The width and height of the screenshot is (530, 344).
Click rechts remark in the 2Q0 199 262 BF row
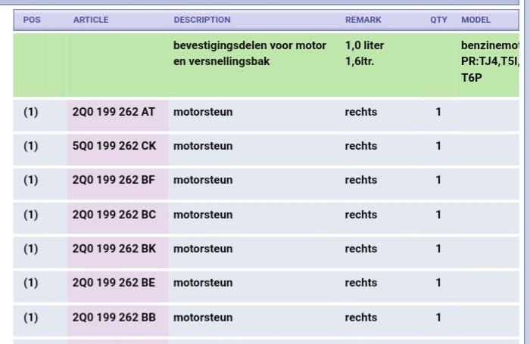point(360,180)
